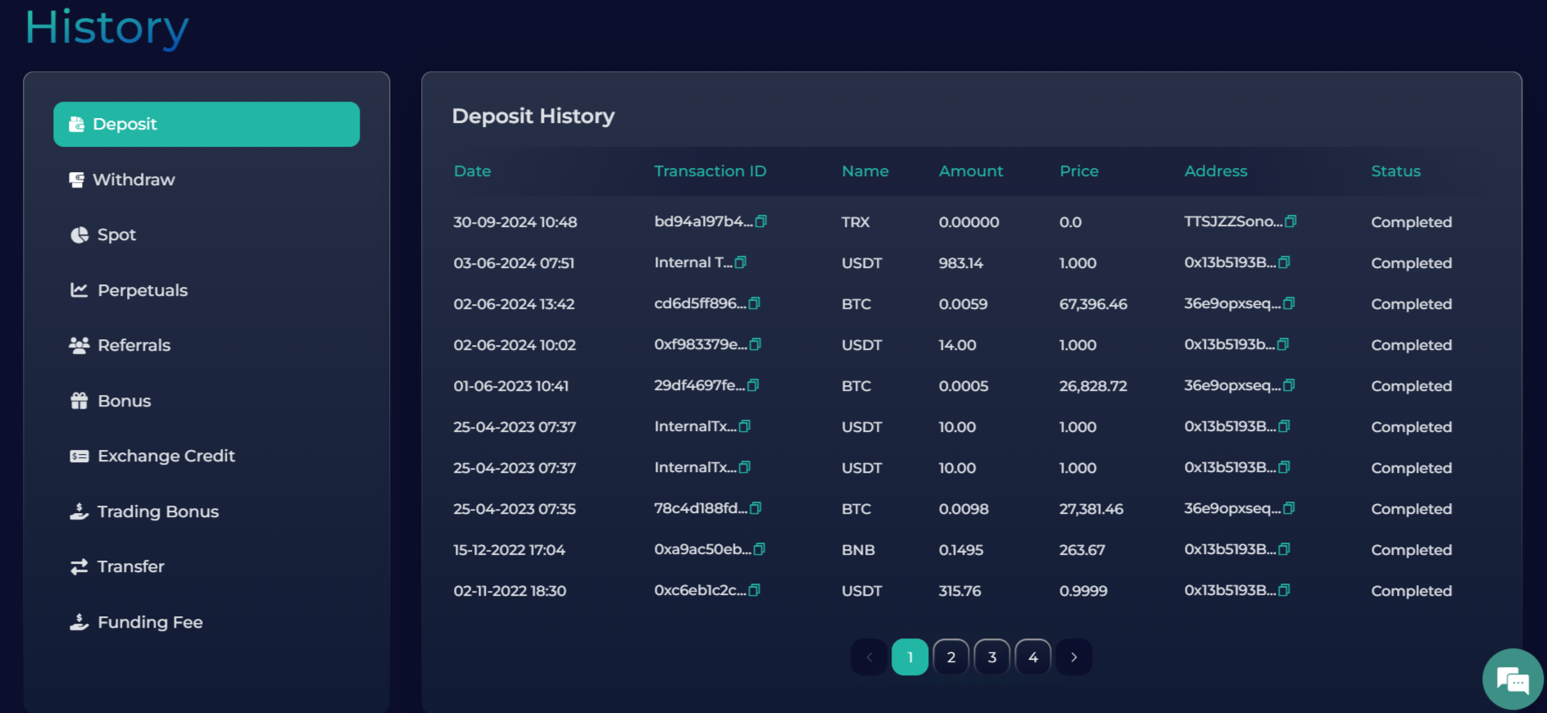This screenshot has width=1547, height=713.
Task: Copy transaction ID cd6d5ff896 with copy icon
Action: pos(754,303)
